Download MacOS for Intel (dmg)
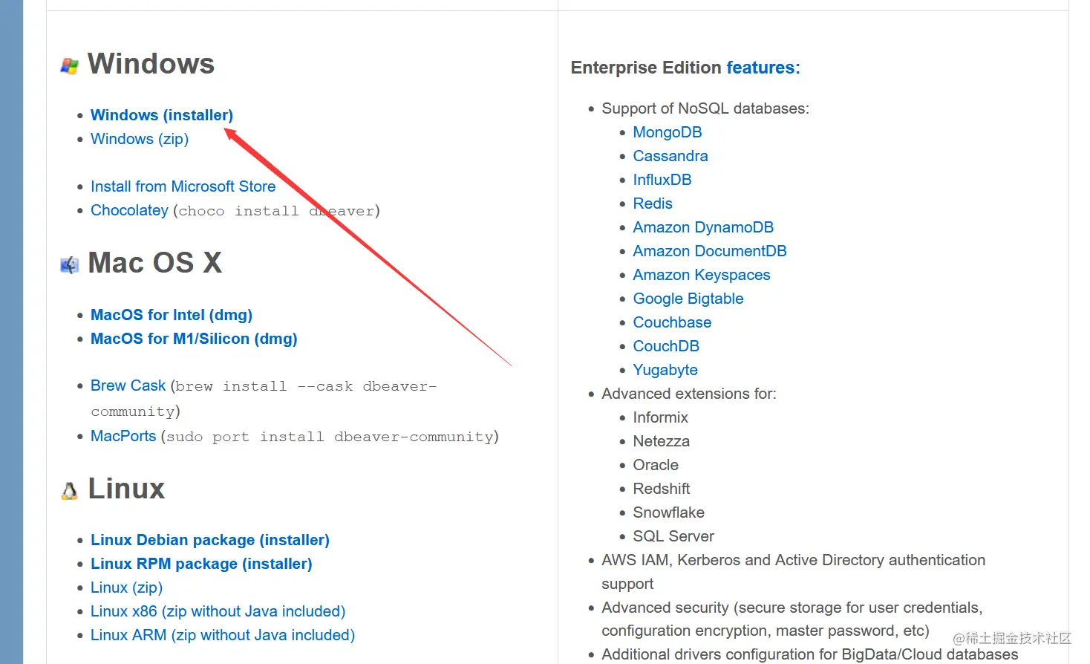The height and width of the screenshot is (664, 1090). (171, 315)
